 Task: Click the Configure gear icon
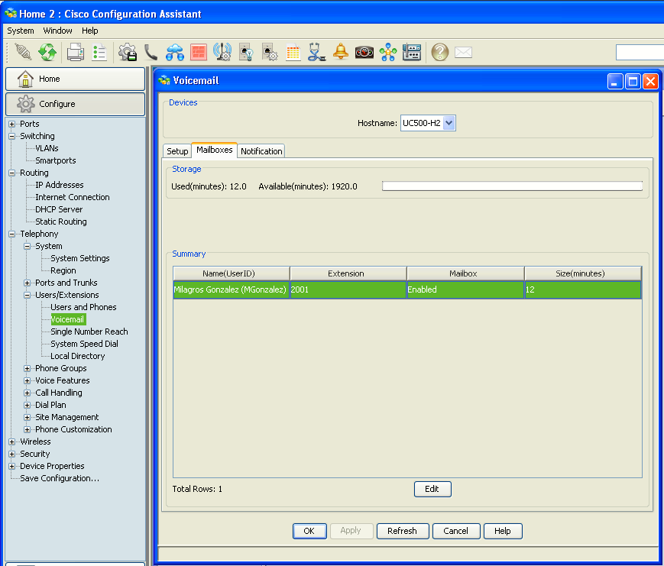[25, 104]
